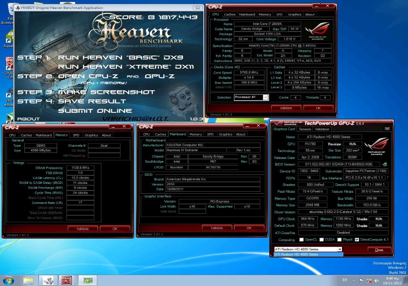The width and height of the screenshot is (408, 286).
Task: Click the robot mascot in Heaven benchmark
Action: 182,102
